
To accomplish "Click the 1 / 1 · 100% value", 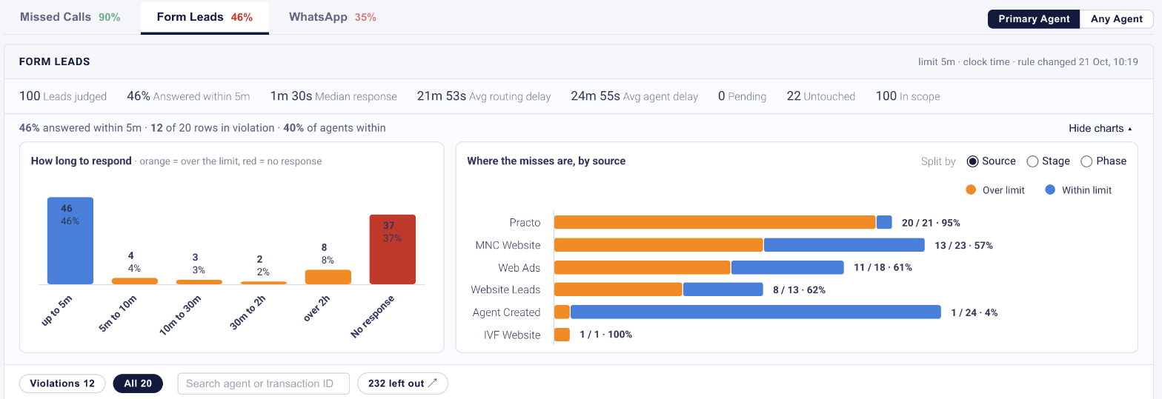I will tap(605, 335).
